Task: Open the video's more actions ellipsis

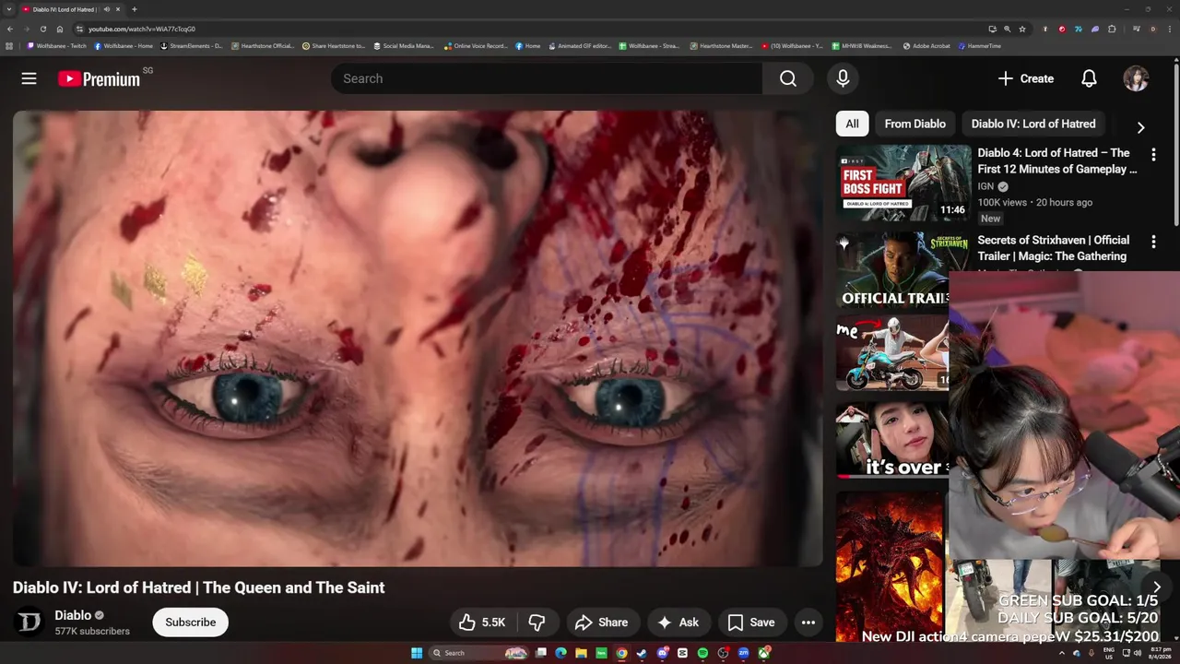Action: point(808,622)
